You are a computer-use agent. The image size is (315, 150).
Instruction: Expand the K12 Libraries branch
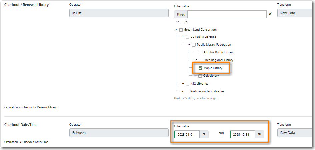pyautogui.click(x=183, y=84)
